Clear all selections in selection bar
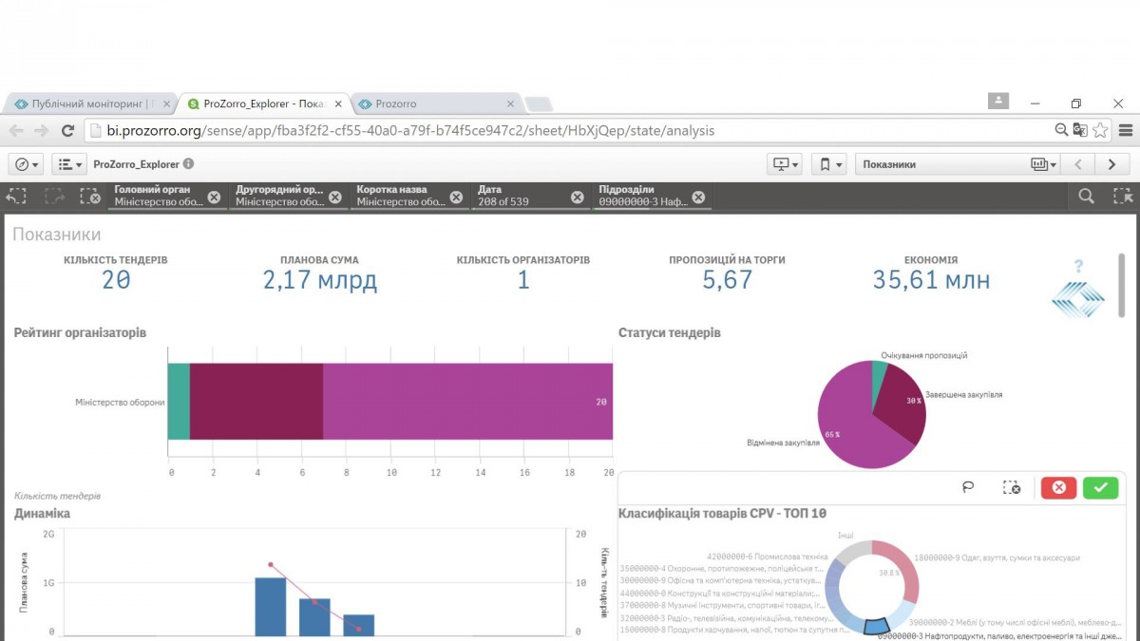This screenshot has height=641, width=1140. 90,197
